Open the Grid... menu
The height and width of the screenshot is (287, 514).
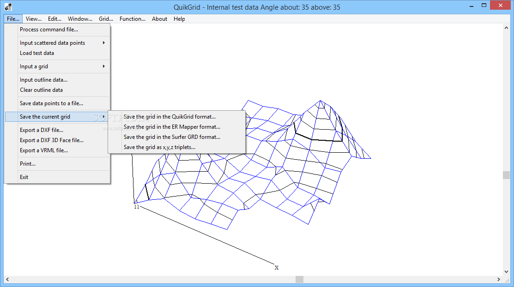coord(106,18)
